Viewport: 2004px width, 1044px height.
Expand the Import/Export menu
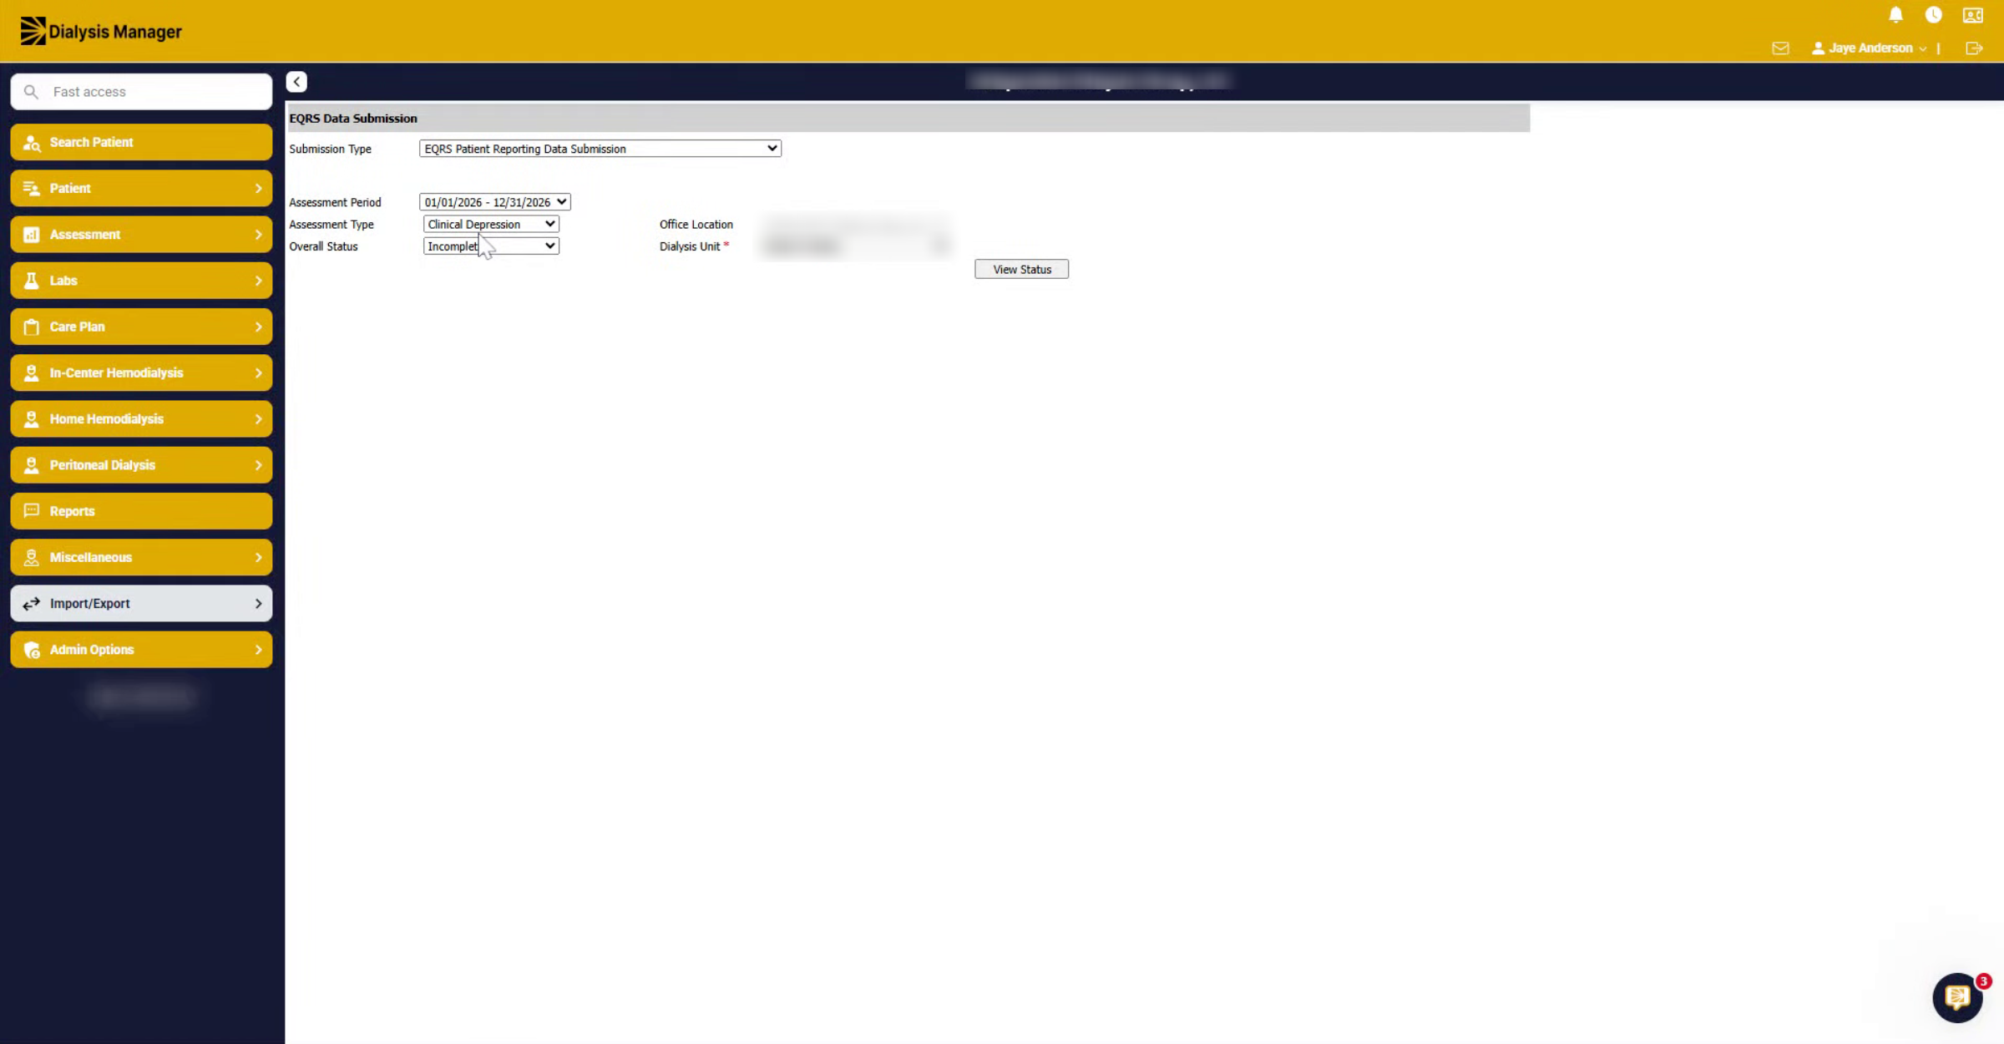click(141, 603)
